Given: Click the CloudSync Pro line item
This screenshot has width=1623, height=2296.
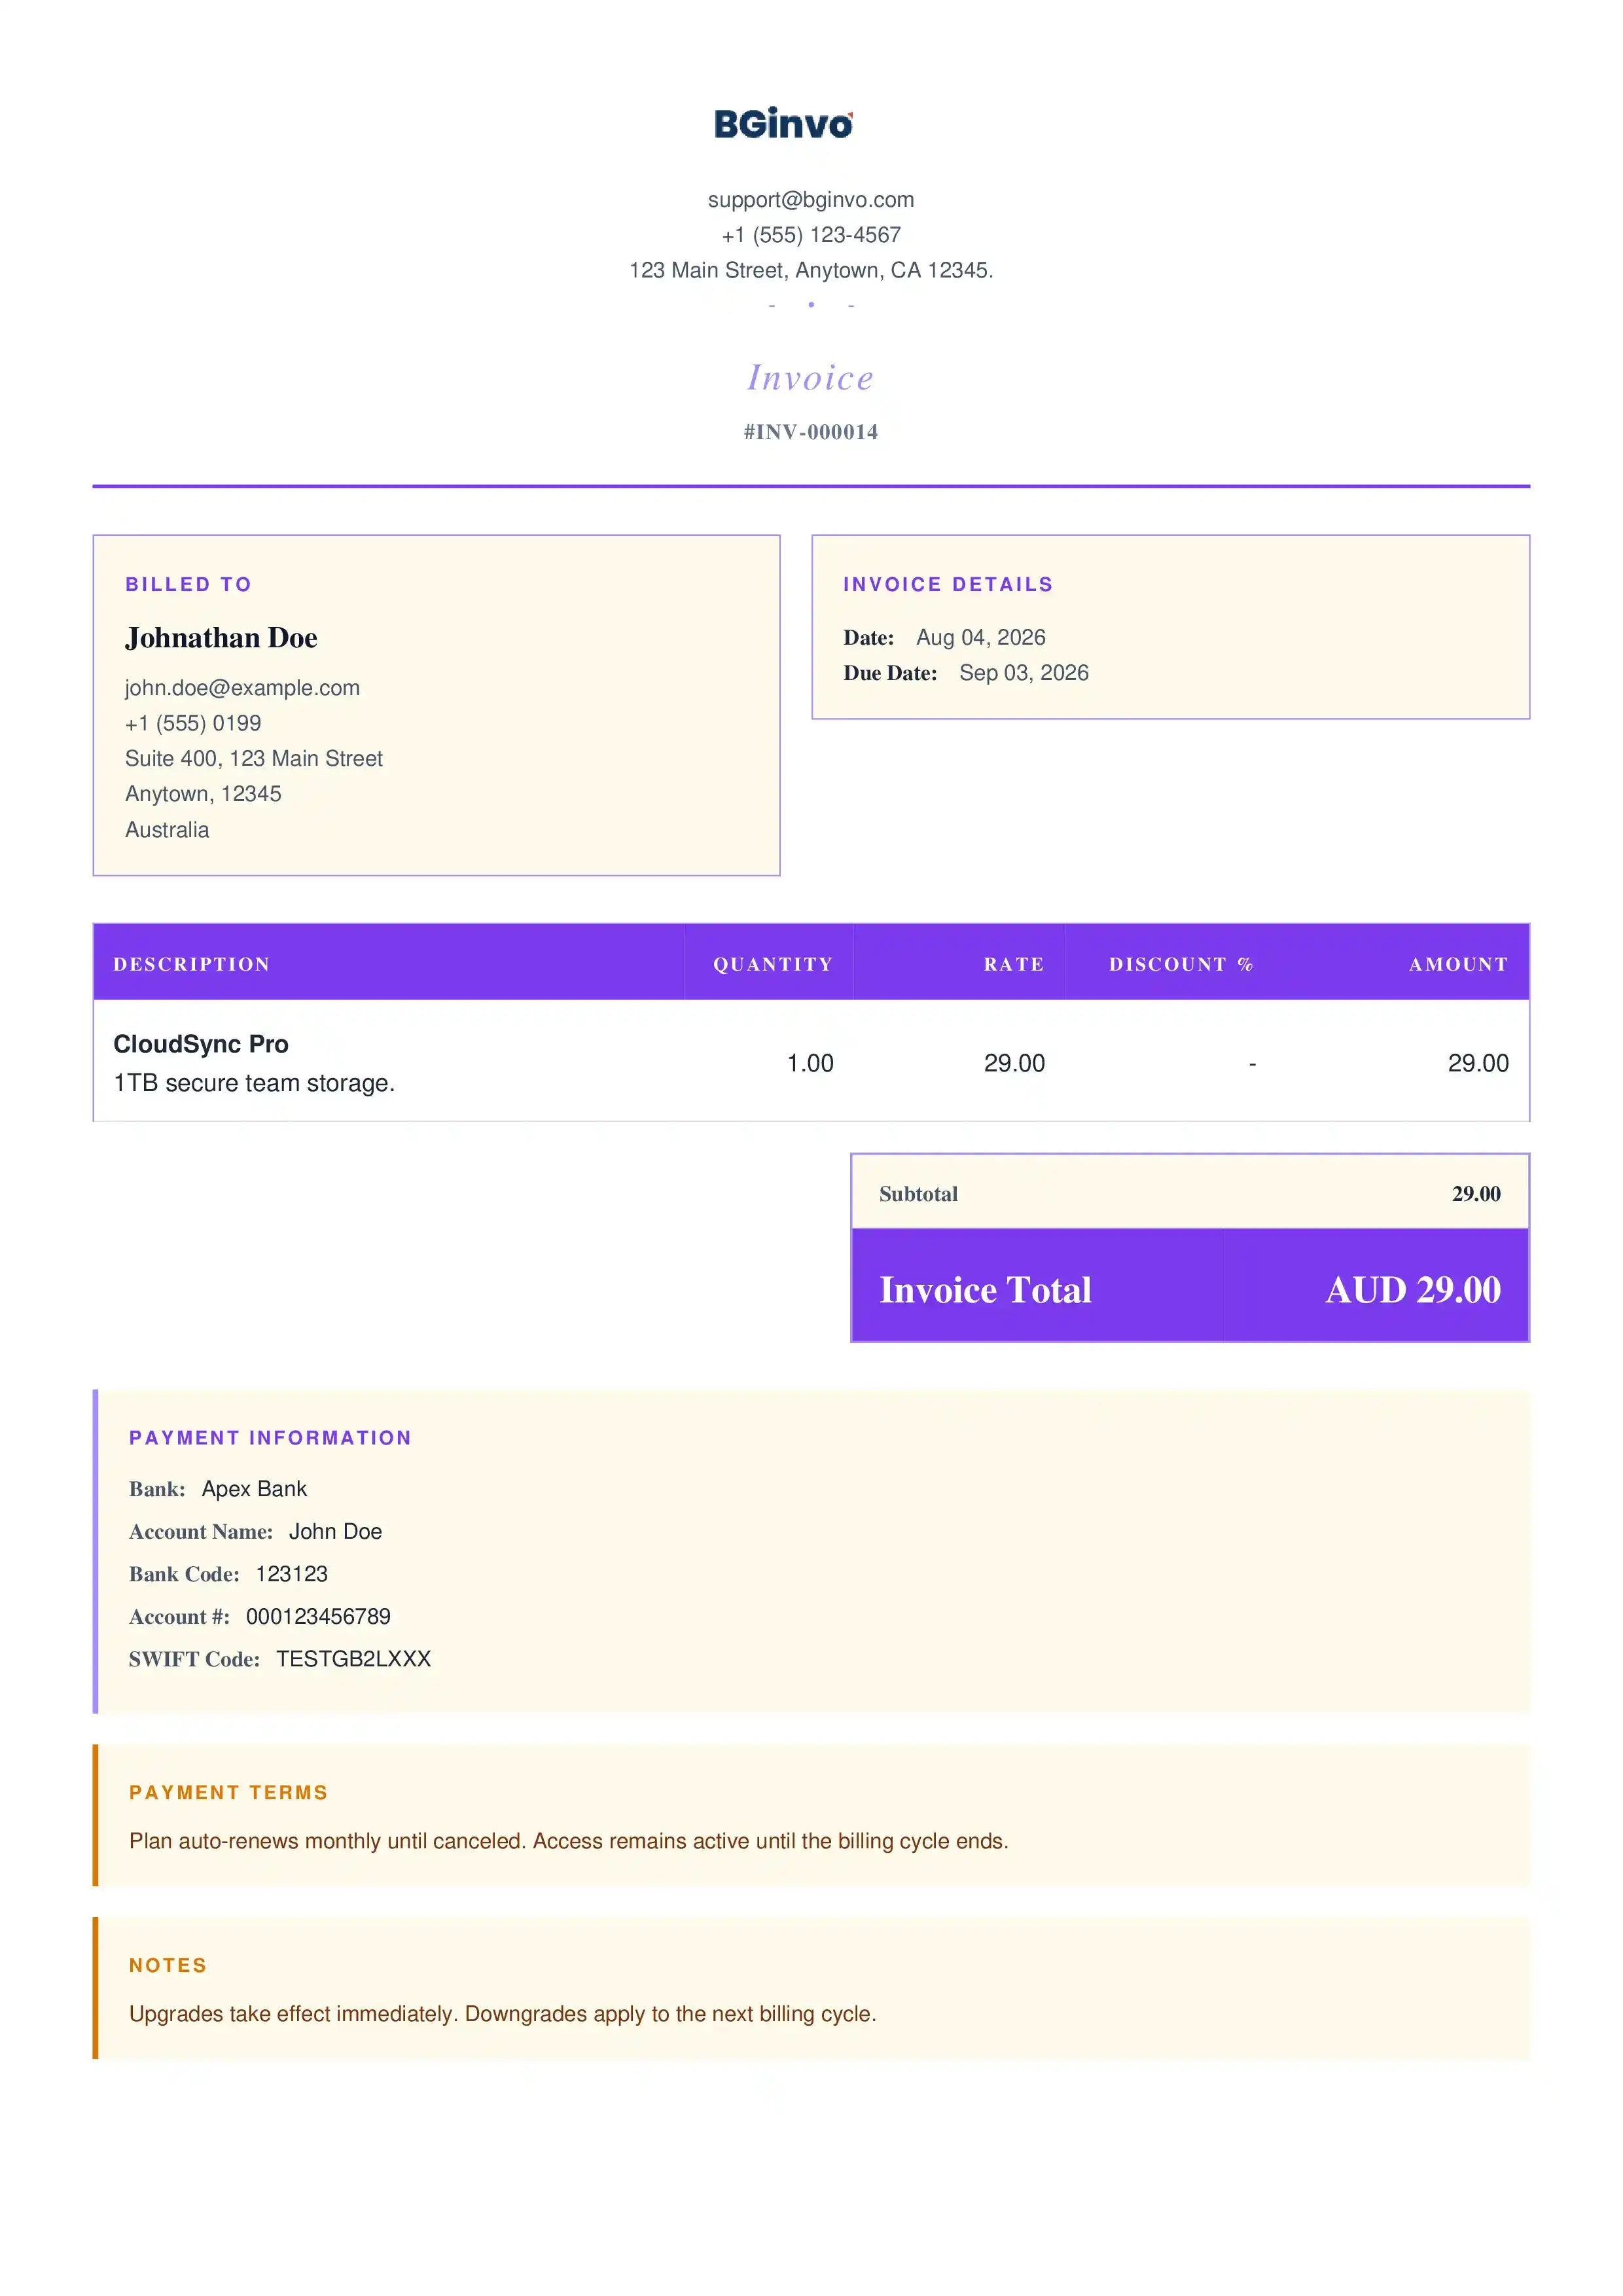Looking at the screenshot, I should [201, 1044].
